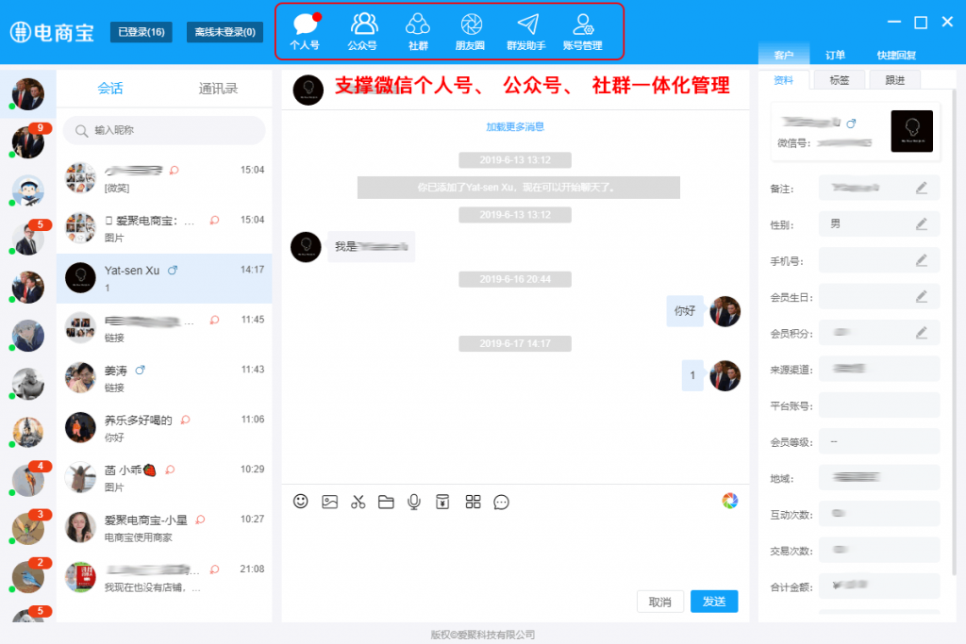Open the 订单 orders tab

835,55
